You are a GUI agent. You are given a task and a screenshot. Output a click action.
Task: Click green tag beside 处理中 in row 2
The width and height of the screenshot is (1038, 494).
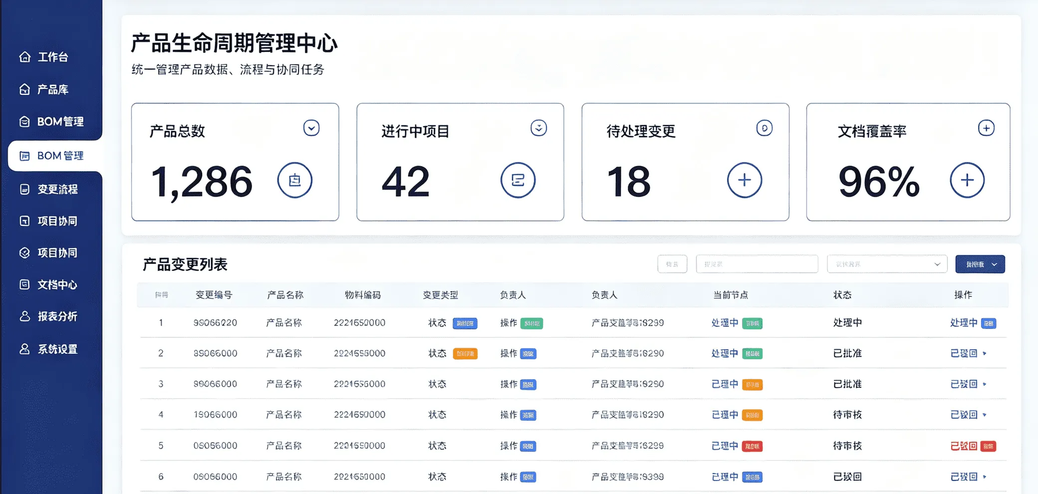(752, 354)
